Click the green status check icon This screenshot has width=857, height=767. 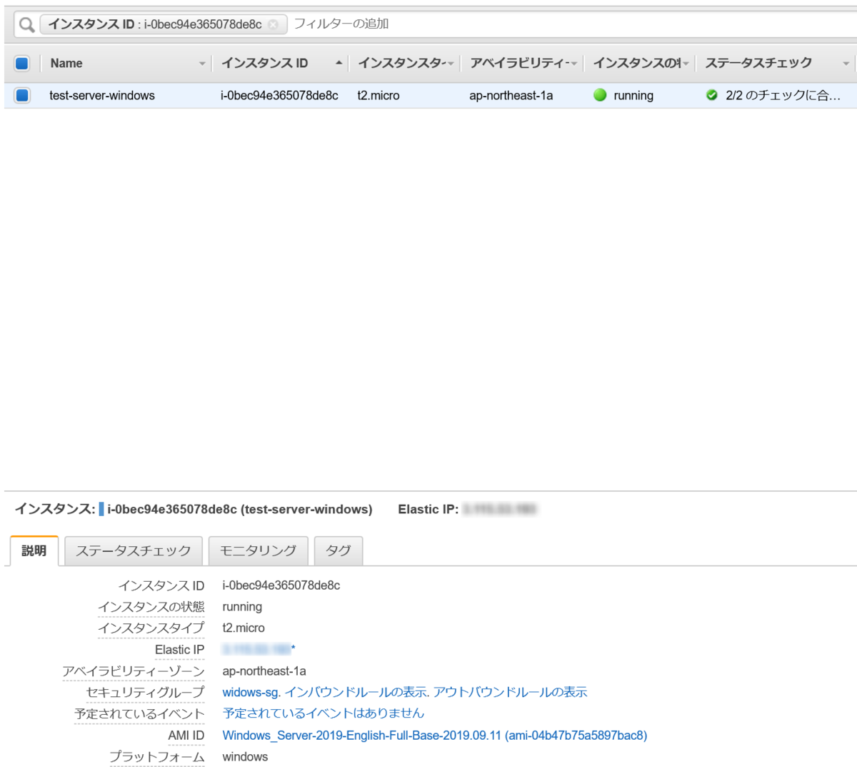[x=711, y=95]
